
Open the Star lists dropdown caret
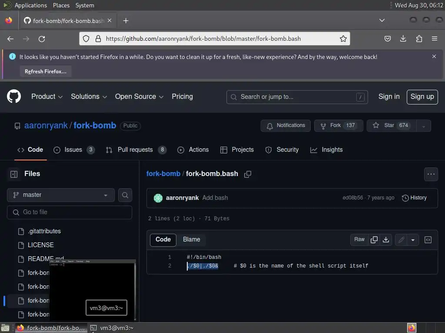424,126
